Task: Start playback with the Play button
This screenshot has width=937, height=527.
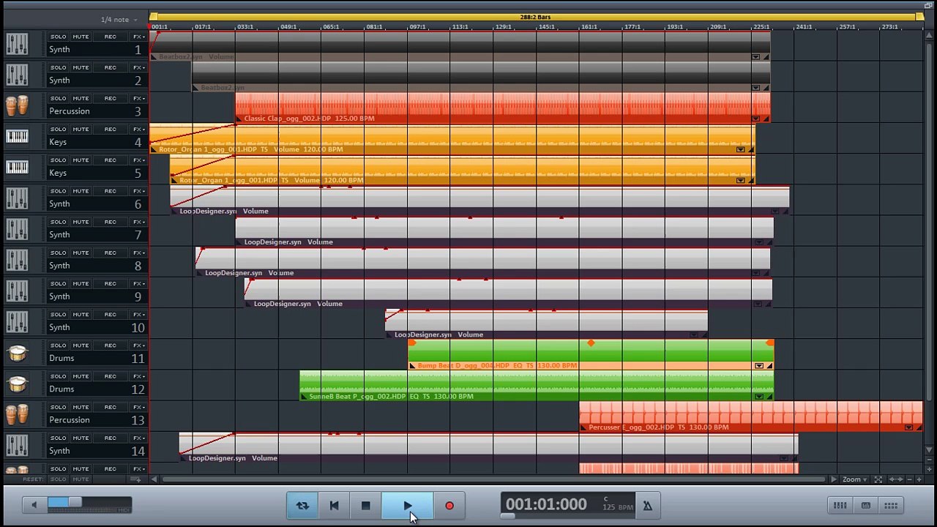Action: (407, 505)
